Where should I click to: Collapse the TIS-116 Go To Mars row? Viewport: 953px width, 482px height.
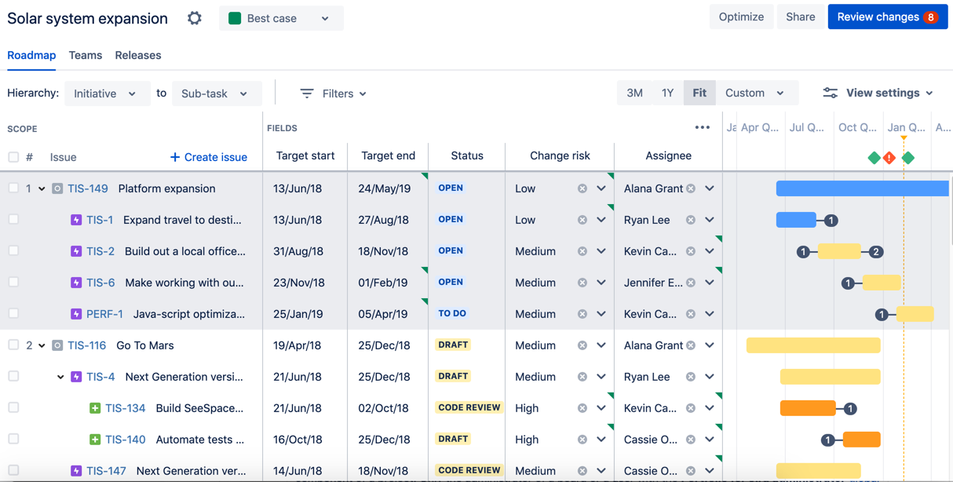(42, 346)
